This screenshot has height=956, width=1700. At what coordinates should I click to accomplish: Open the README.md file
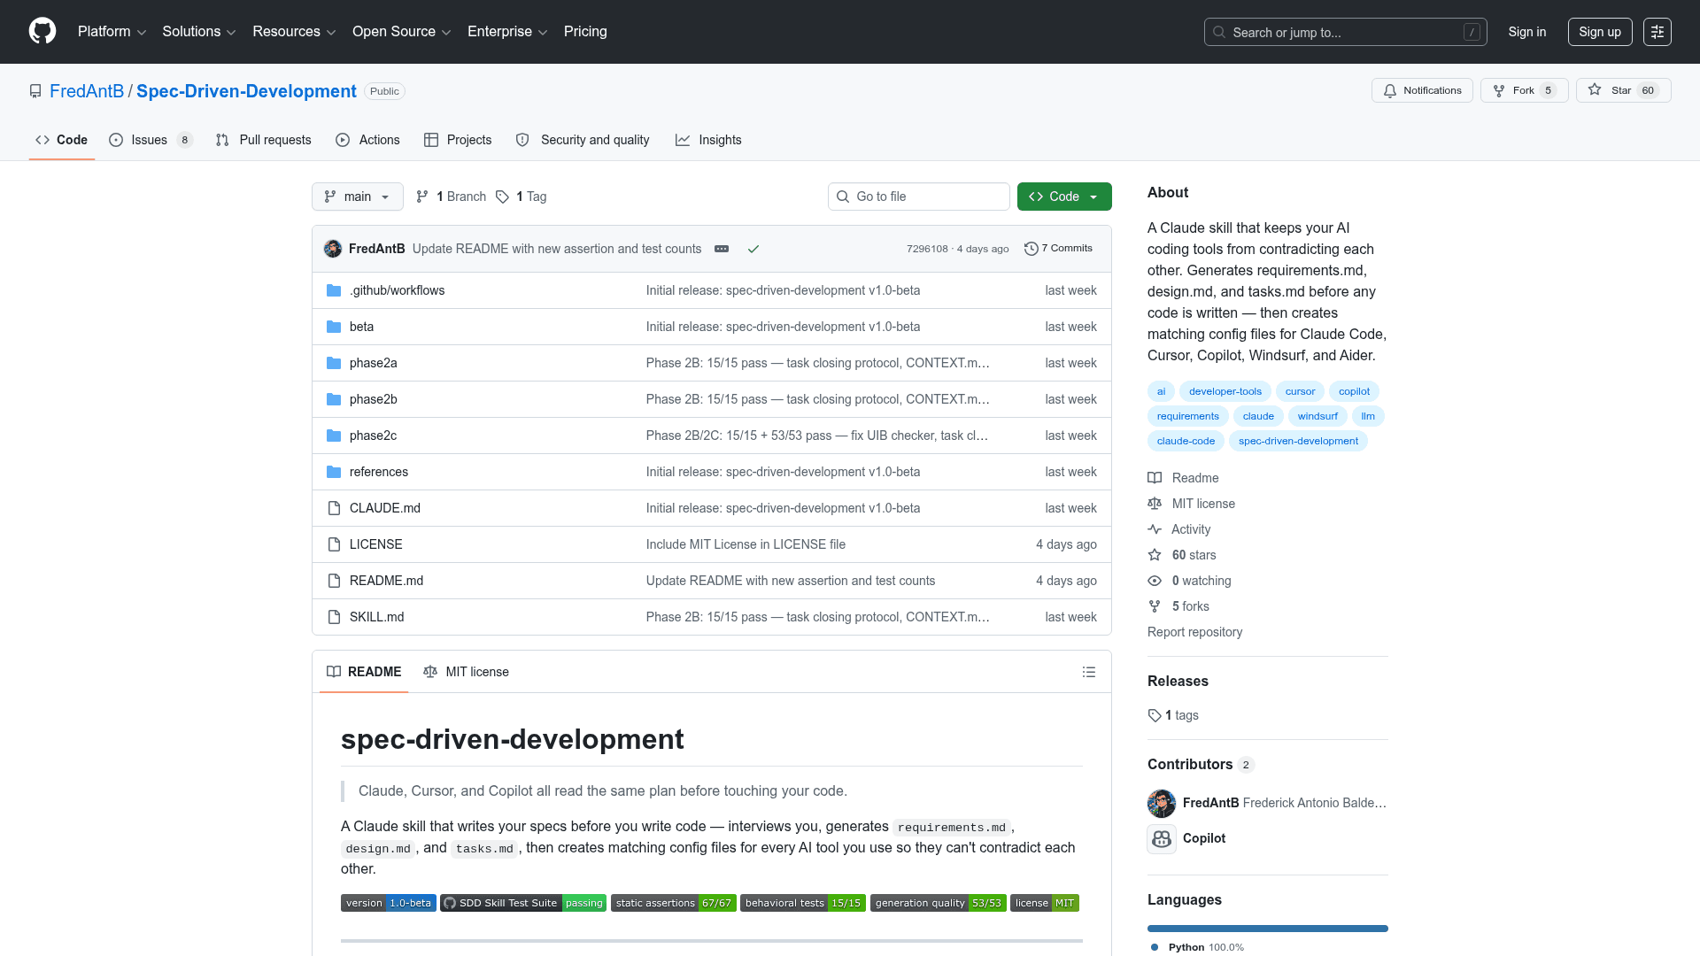386,581
